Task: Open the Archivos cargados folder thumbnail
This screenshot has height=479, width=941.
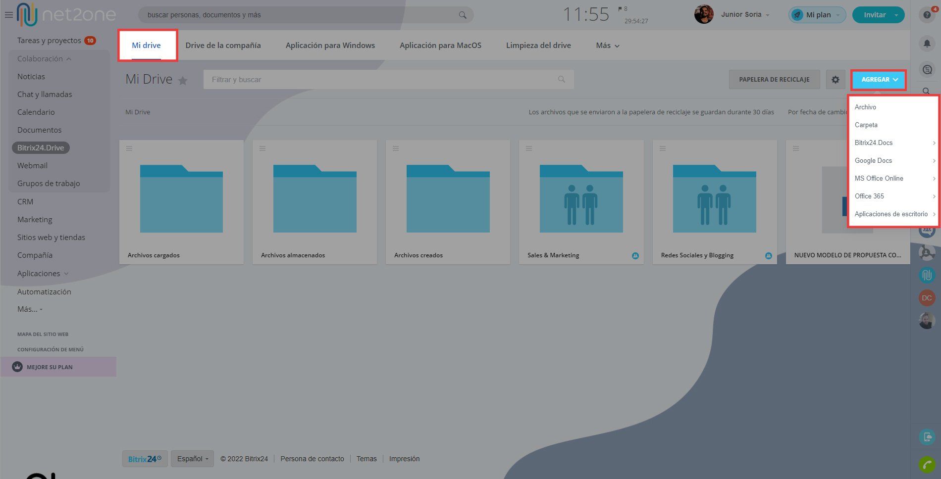Action: click(x=181, y=198)
